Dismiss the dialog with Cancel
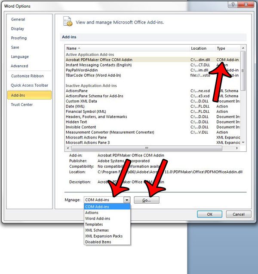Viewport: 258px width, 274px height. tap(239, 214)
